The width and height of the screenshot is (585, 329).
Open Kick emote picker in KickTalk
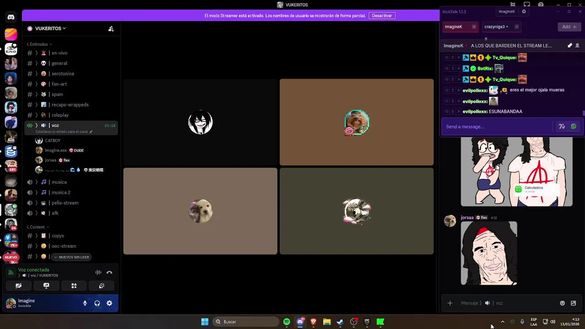click(x=574, y=127)
